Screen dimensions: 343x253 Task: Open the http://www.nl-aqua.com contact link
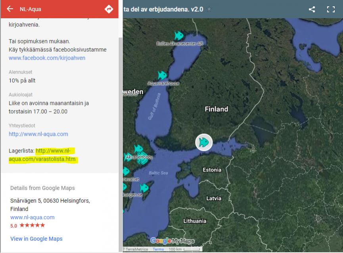(x=38, y=134)
